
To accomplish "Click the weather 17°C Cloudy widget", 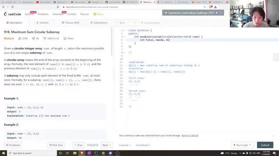I will (229, 153).
